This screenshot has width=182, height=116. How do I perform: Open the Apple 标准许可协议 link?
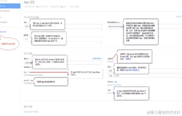[114, 85]
